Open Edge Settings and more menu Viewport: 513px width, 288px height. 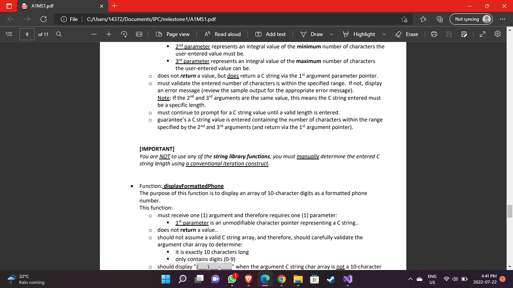[502, 19]
